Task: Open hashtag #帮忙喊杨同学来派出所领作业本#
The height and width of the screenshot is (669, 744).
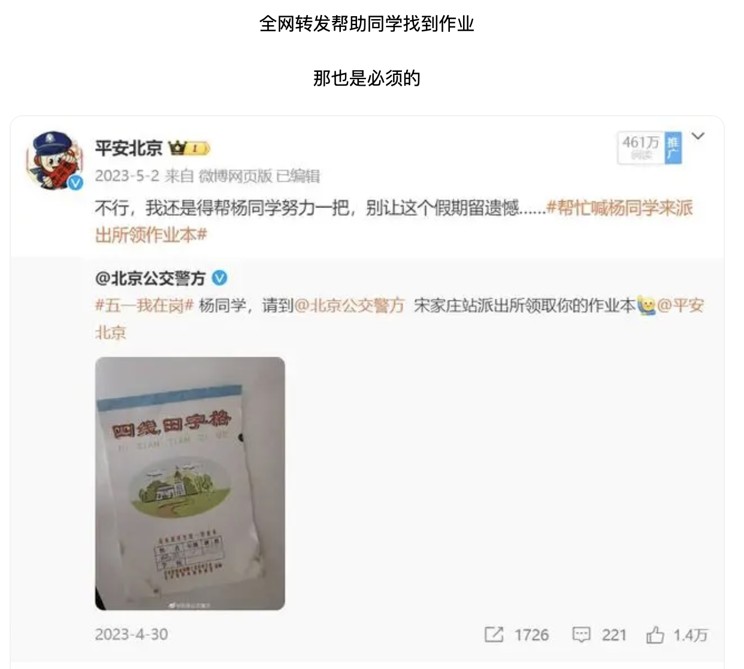Action: (394, 221)
